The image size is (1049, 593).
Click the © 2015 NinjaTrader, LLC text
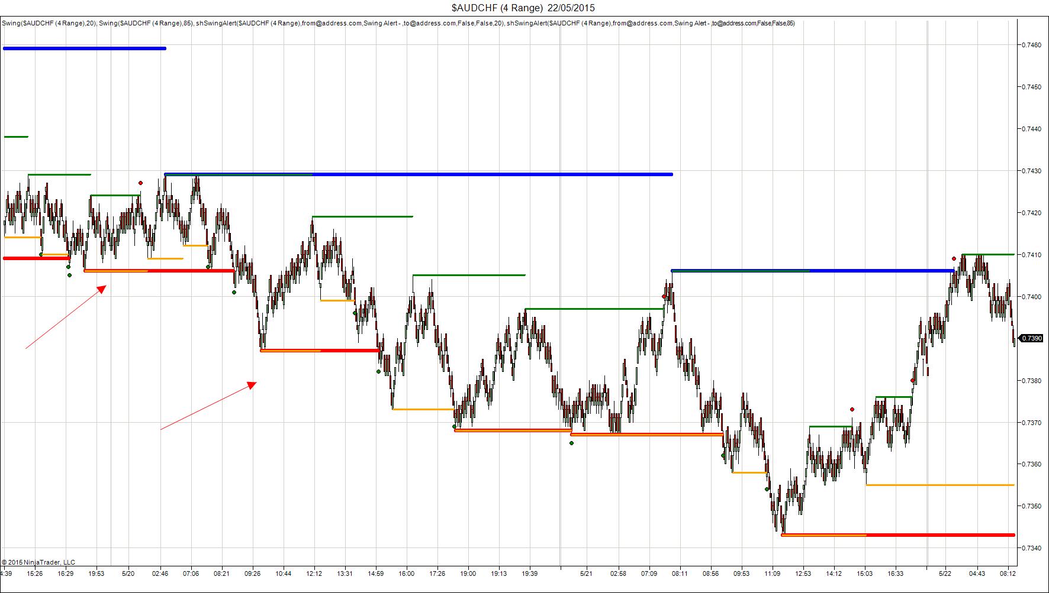click(x=38, y=562)
